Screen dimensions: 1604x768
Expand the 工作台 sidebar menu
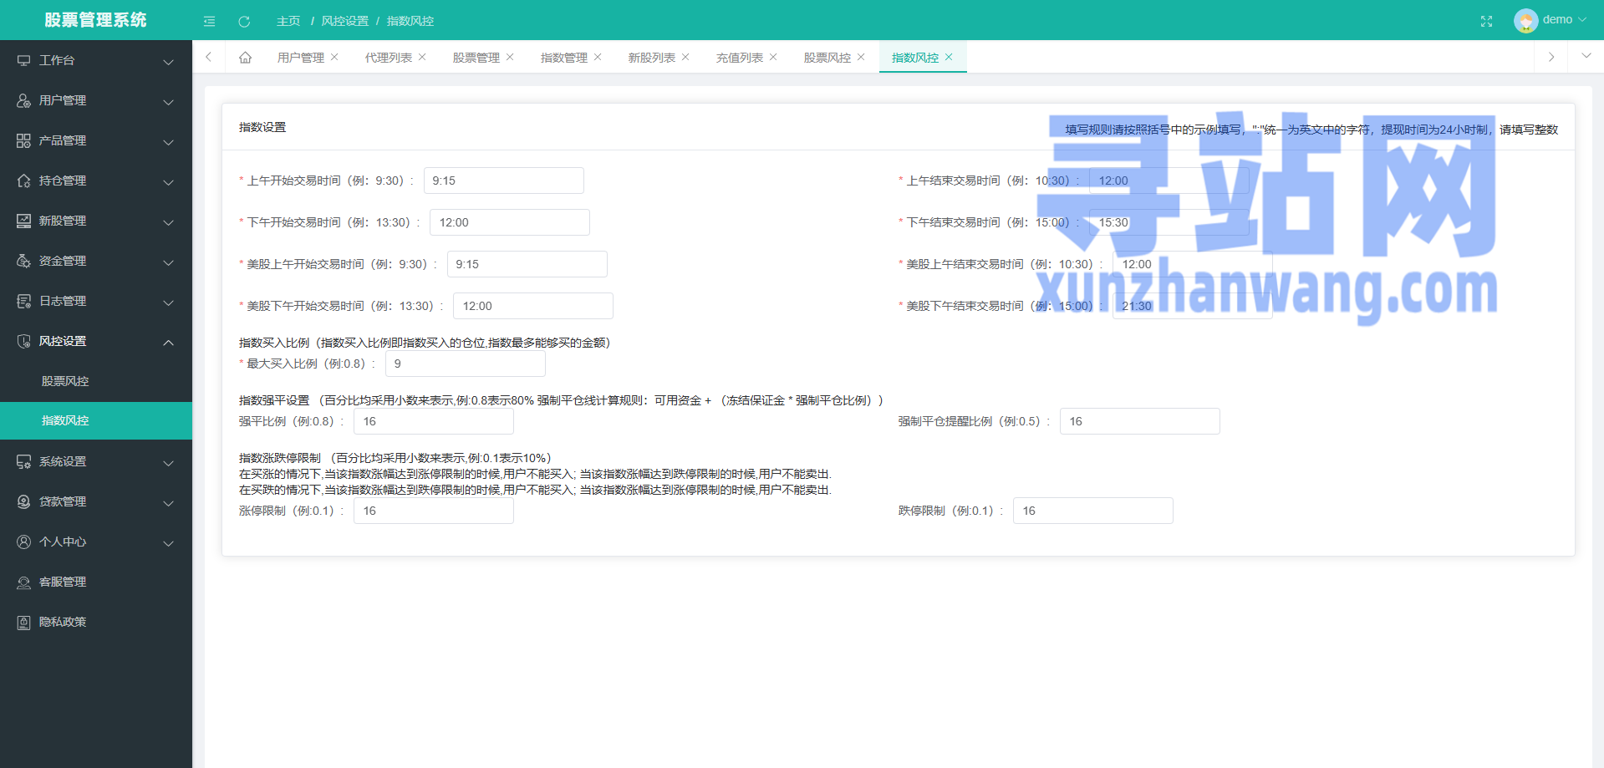click(96, 61)
